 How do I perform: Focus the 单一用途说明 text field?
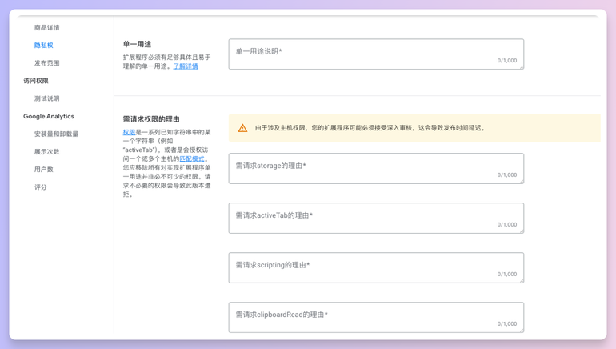376,54
